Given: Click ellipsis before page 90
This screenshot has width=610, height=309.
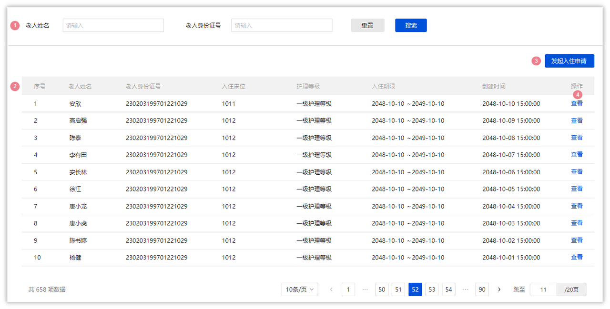Looking at the screenshot, I should [x=466, y=289].
